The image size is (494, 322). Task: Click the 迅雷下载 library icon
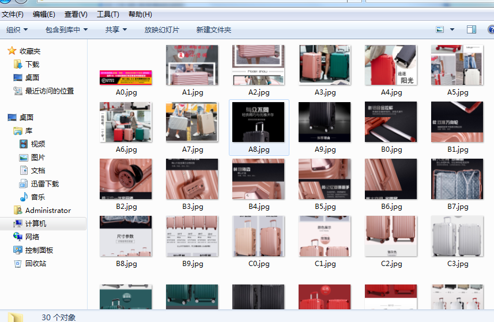pyautogui.click(x=24, y=184)
